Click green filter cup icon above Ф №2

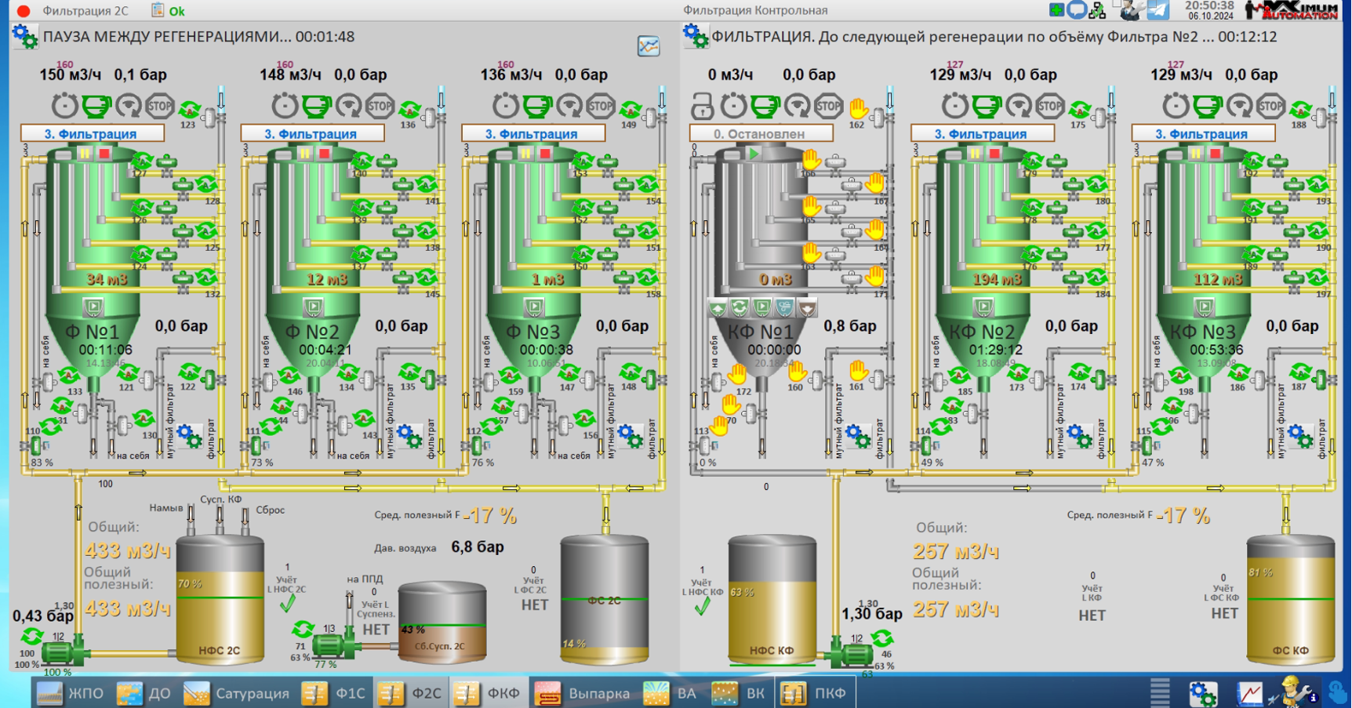(x=316, y=105)
